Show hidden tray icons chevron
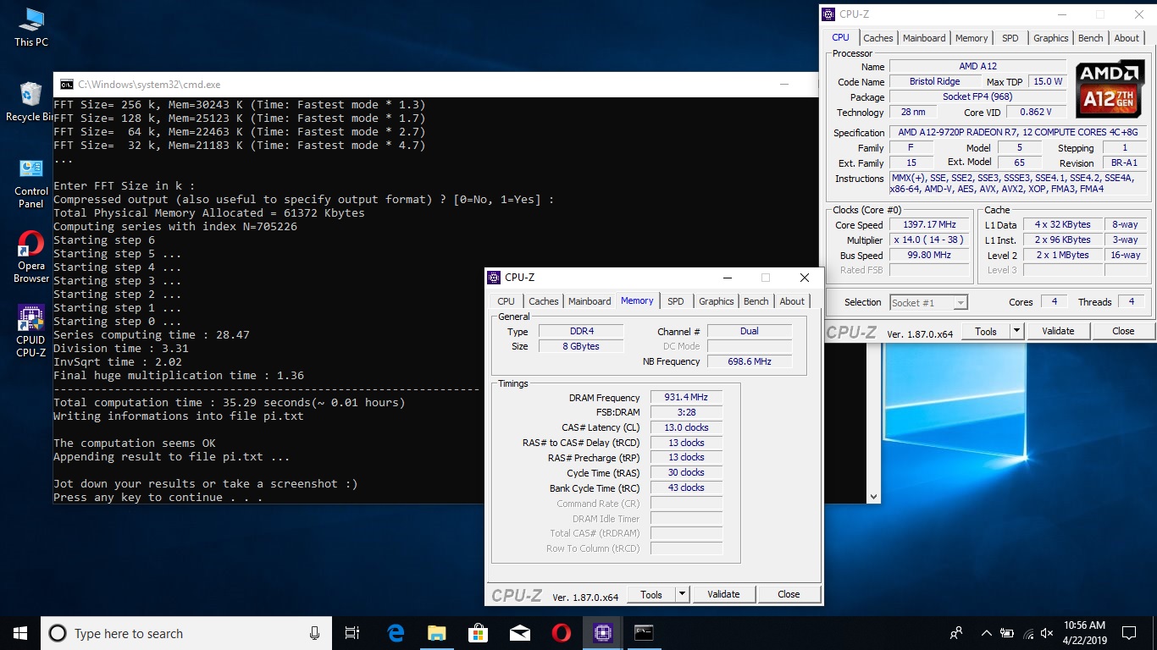1157x650 pixels. click(x=986, y=633)
